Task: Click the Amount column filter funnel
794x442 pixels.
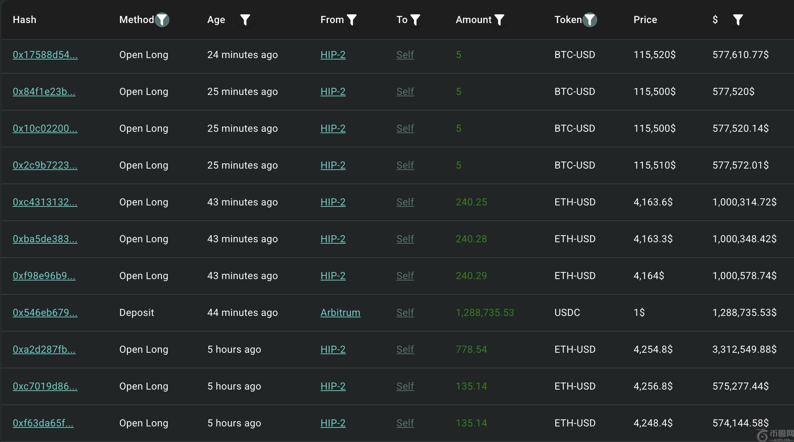Action: [x=499, y=20]
